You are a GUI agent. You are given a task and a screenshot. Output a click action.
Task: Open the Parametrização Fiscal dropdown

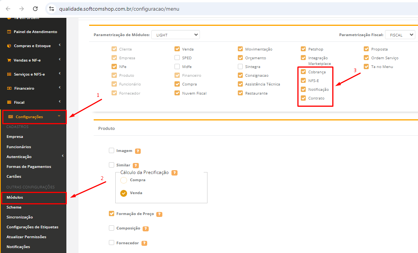(400, 35)
